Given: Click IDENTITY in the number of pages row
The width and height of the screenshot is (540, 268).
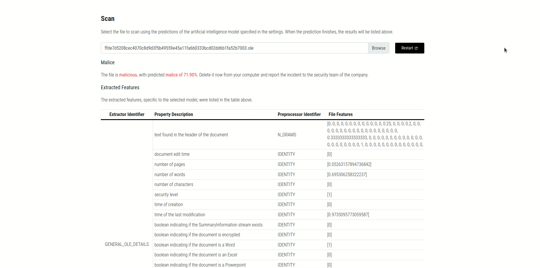Looking at the screenshot, I should click(286, 165).
